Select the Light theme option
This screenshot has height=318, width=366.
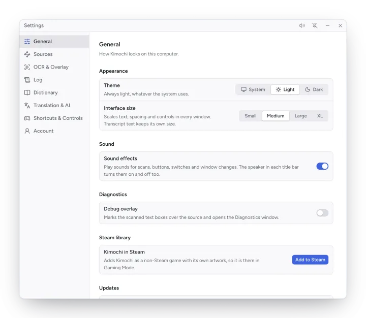coord(285,89)
